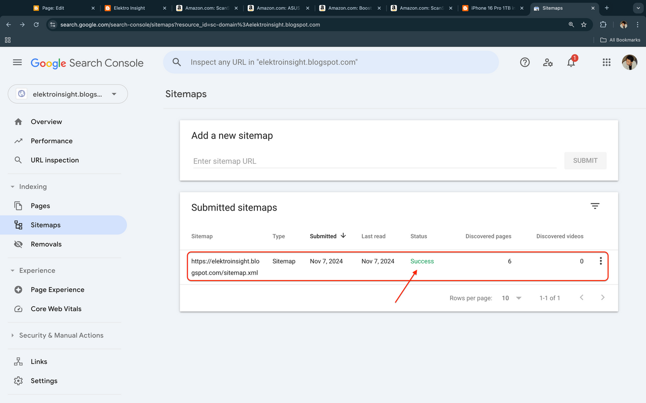
Task: Open the tab groups grid icon in bookmarks bar
Action: (x=8, y=40)
